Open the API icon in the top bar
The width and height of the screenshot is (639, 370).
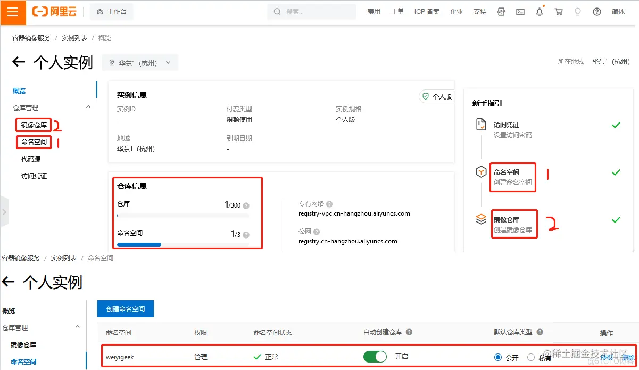point(501,11)
